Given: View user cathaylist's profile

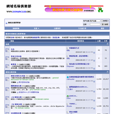Looking at the screenshot, I should (71, 79).
